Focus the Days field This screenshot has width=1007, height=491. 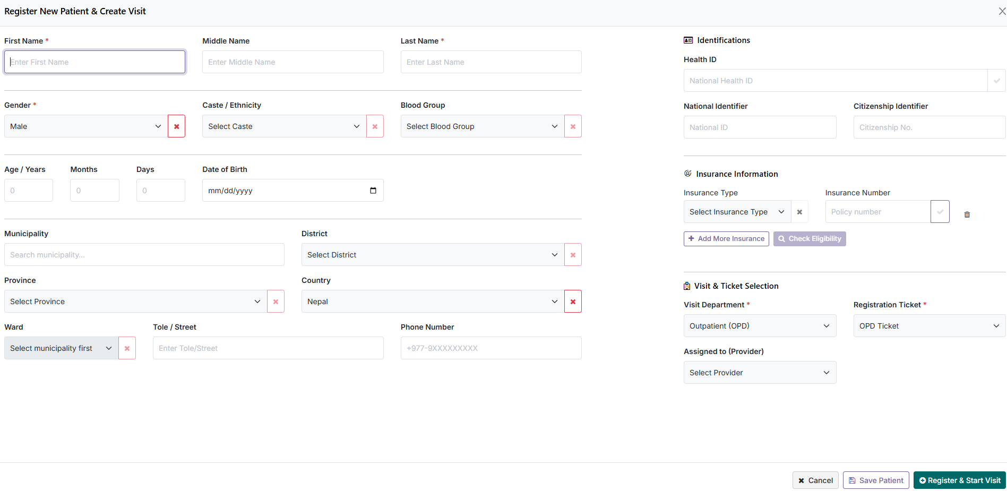(161, 191)
